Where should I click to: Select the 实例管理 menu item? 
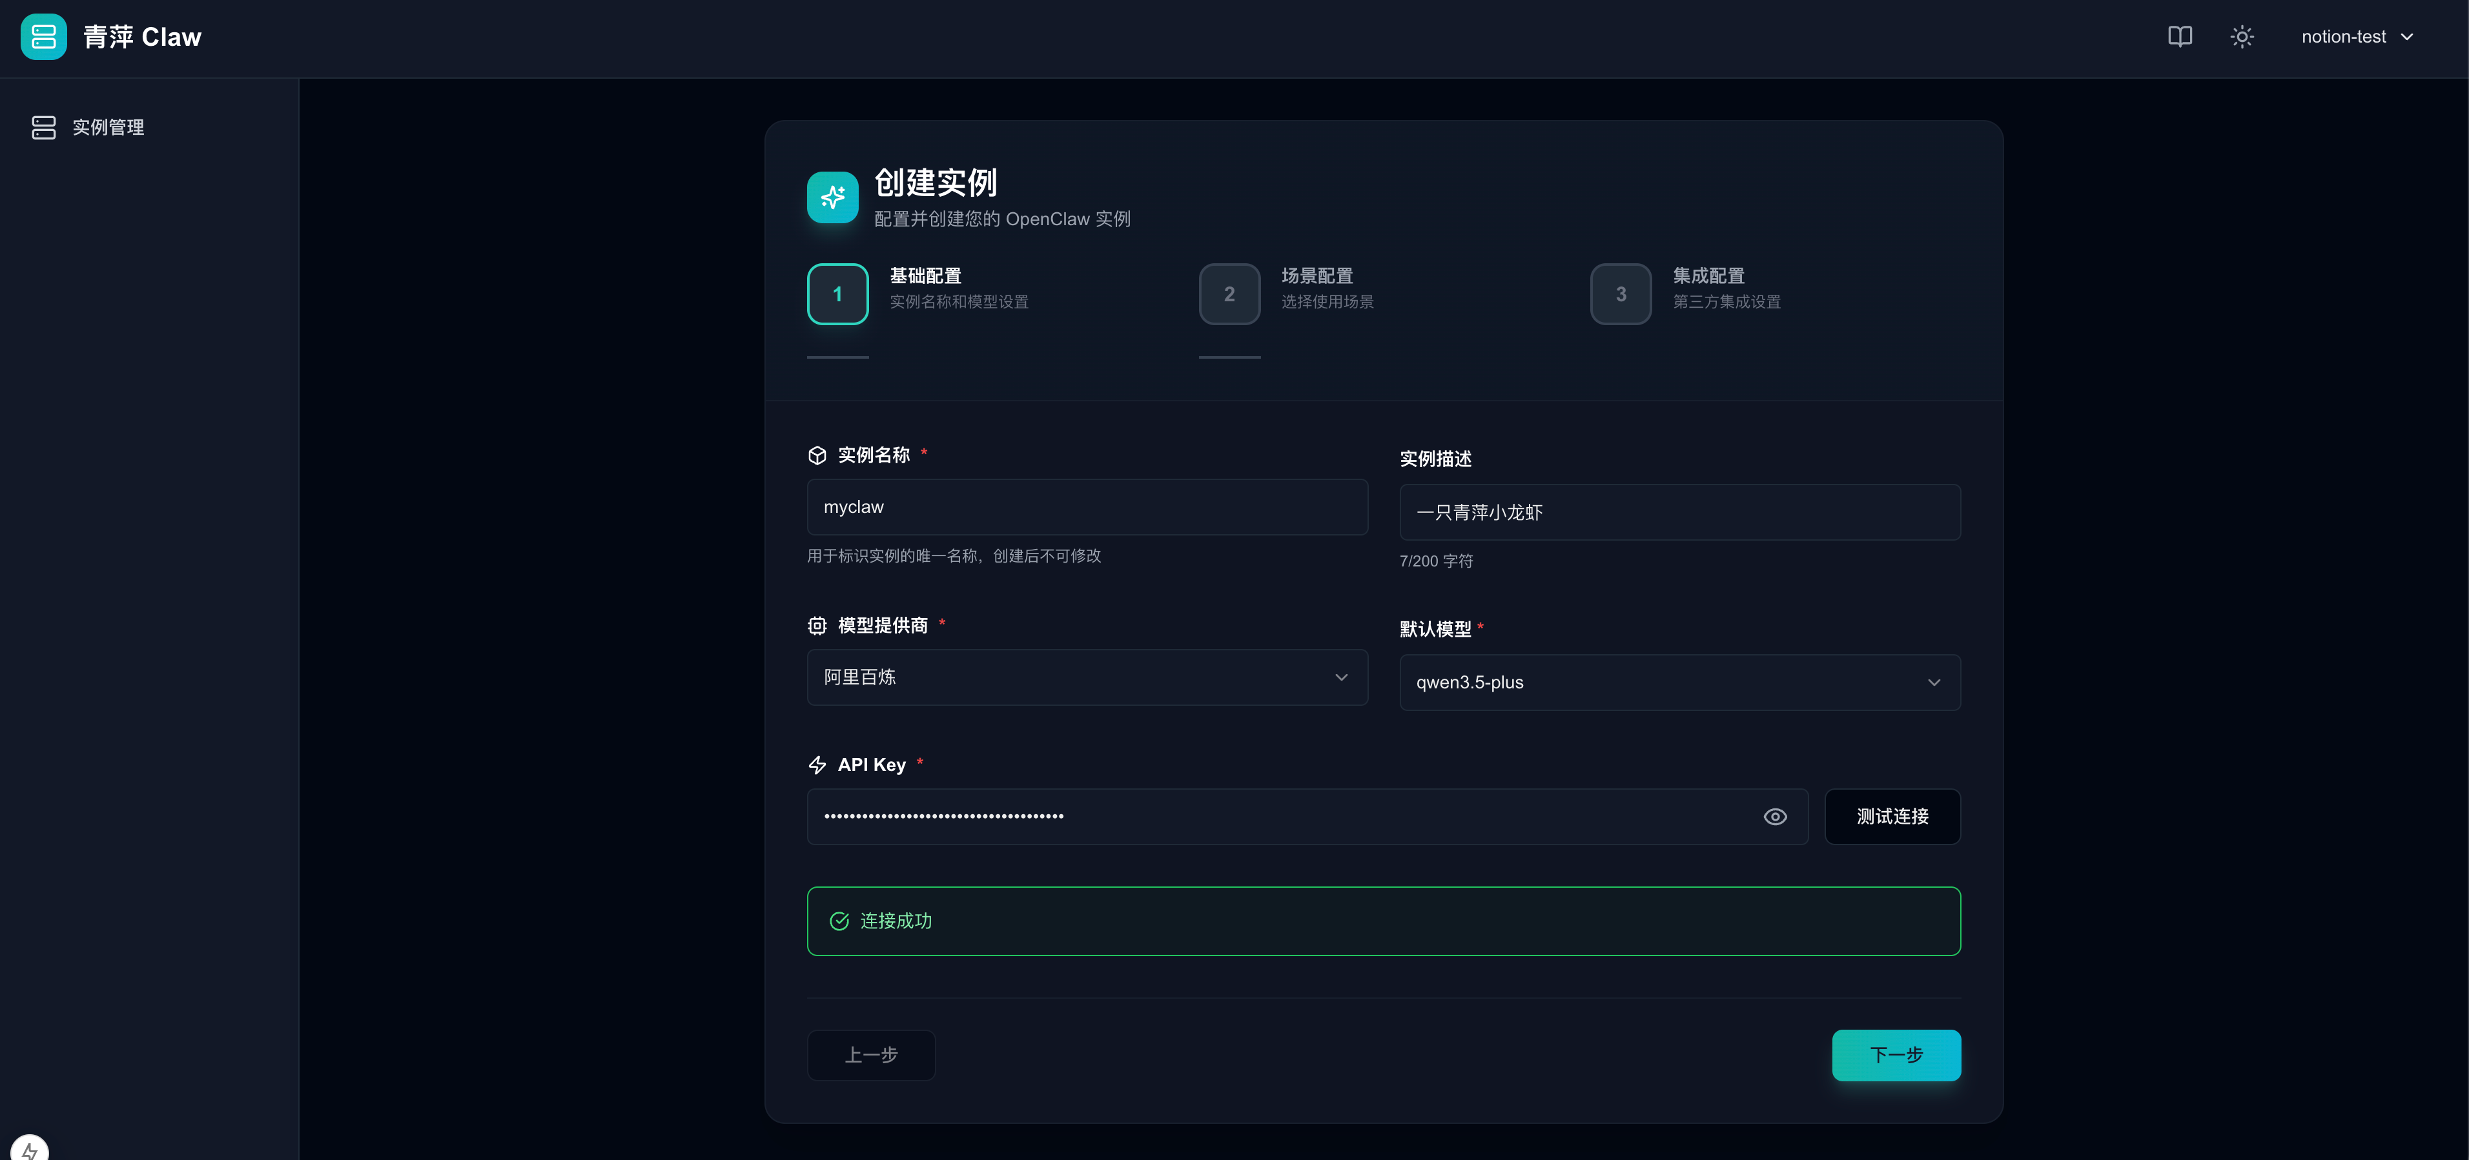[x=107, y=127]
